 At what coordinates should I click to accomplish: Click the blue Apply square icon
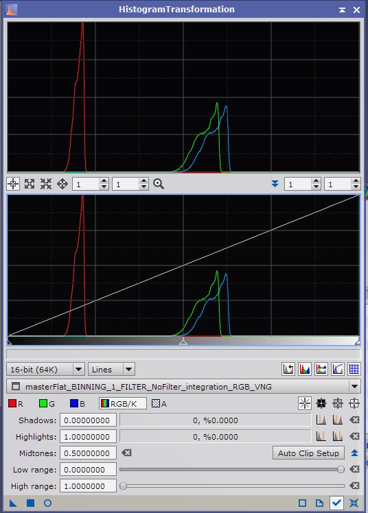pyautogui.click(x=30, y=503)
